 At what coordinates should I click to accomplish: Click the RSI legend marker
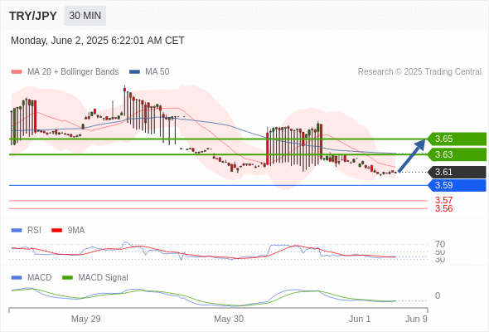point(17,231)
